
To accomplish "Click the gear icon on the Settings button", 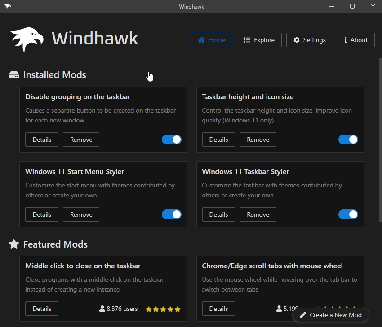I will tap(296, 40).
